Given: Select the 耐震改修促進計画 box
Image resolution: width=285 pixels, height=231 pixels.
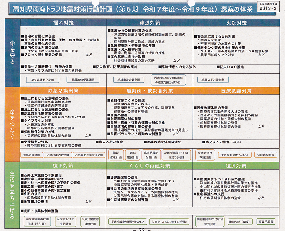Looking at the screenshot, I should (83, 80).
